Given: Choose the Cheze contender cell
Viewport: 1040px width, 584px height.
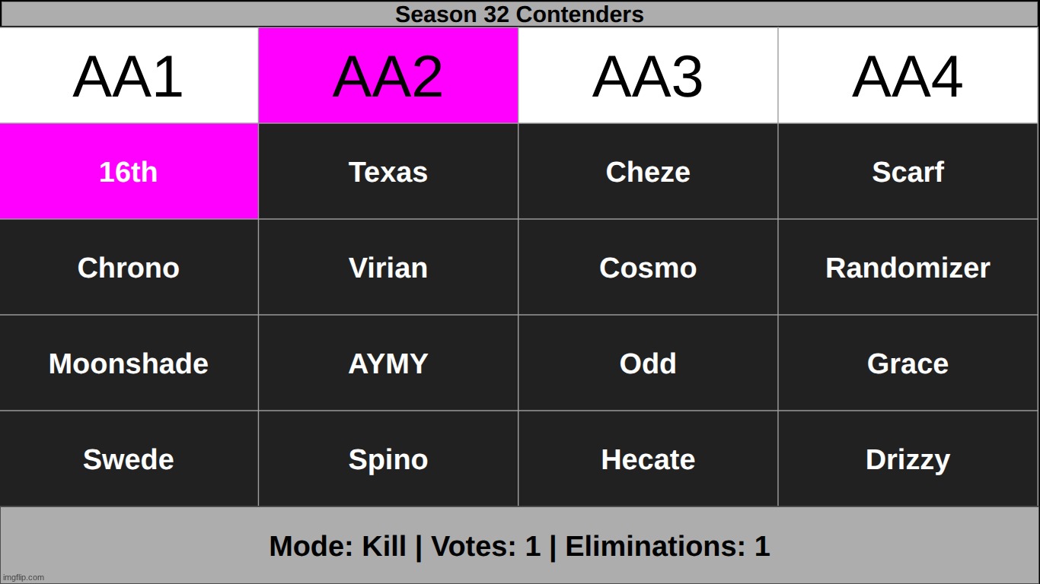Looking at the screenshot, I should [648, 172].
